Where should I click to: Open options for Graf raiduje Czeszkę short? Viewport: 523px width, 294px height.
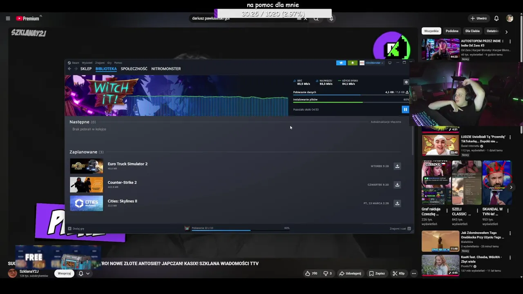[447, 211]
